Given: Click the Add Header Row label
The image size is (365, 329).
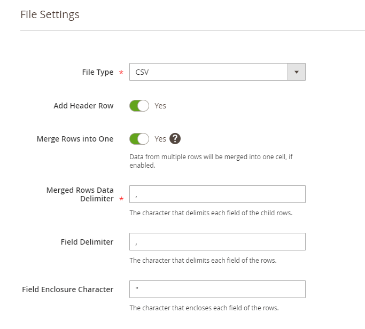Looking at the screenshot, I should [x=83, y=106].
